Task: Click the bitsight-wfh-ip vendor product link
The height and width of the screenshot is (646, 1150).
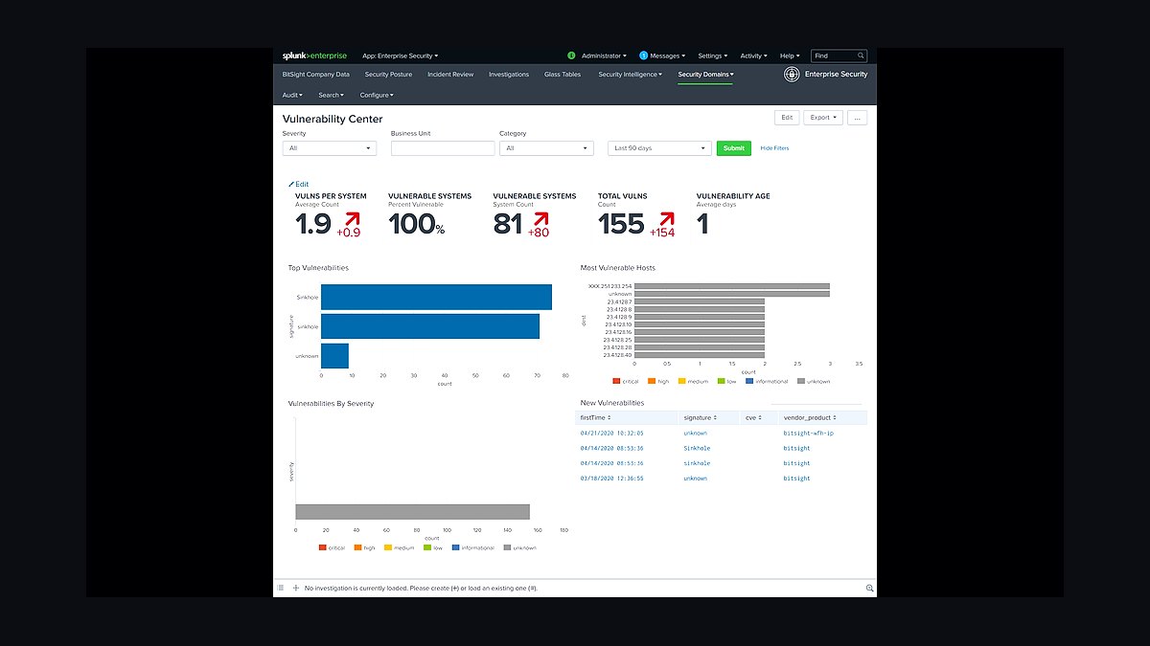Action: click(x=809, y=433)
